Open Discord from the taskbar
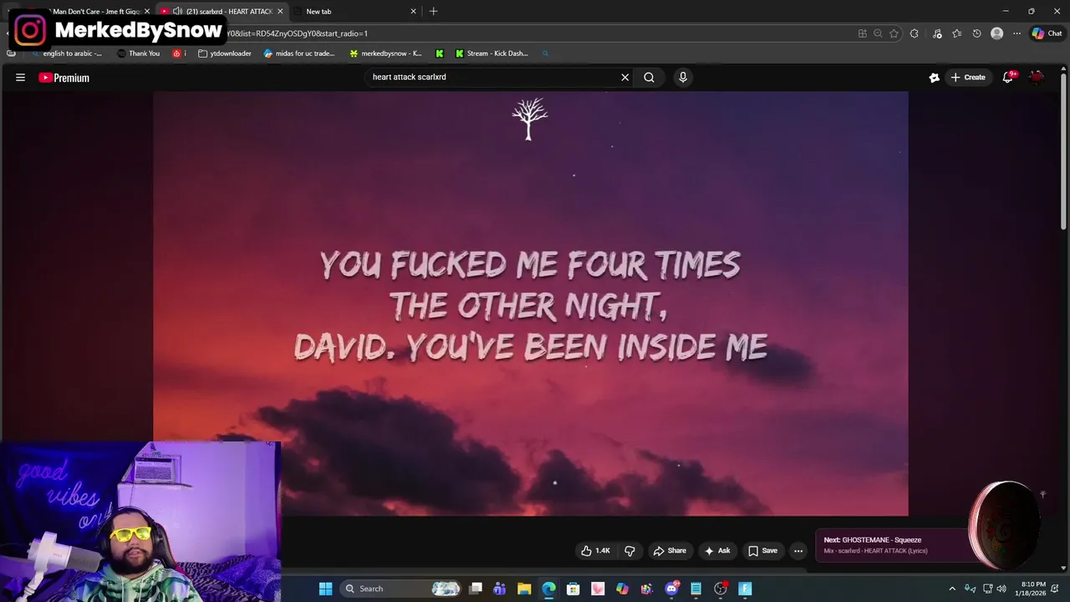Image resolution: width=1070 pixels, height=602 pixels. pos(671,589)
